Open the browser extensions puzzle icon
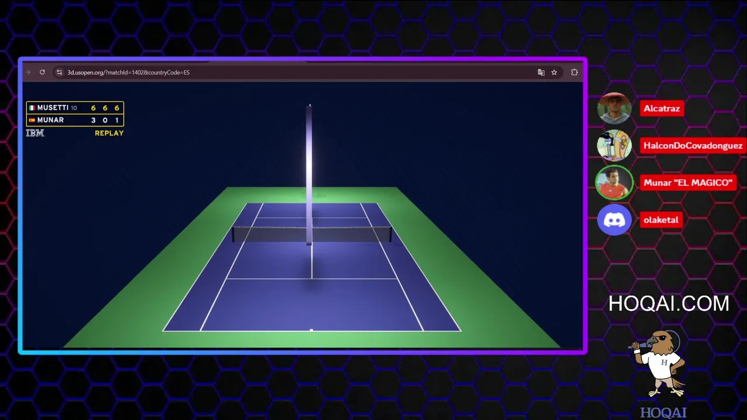747x420 pixels. (574, 72)
